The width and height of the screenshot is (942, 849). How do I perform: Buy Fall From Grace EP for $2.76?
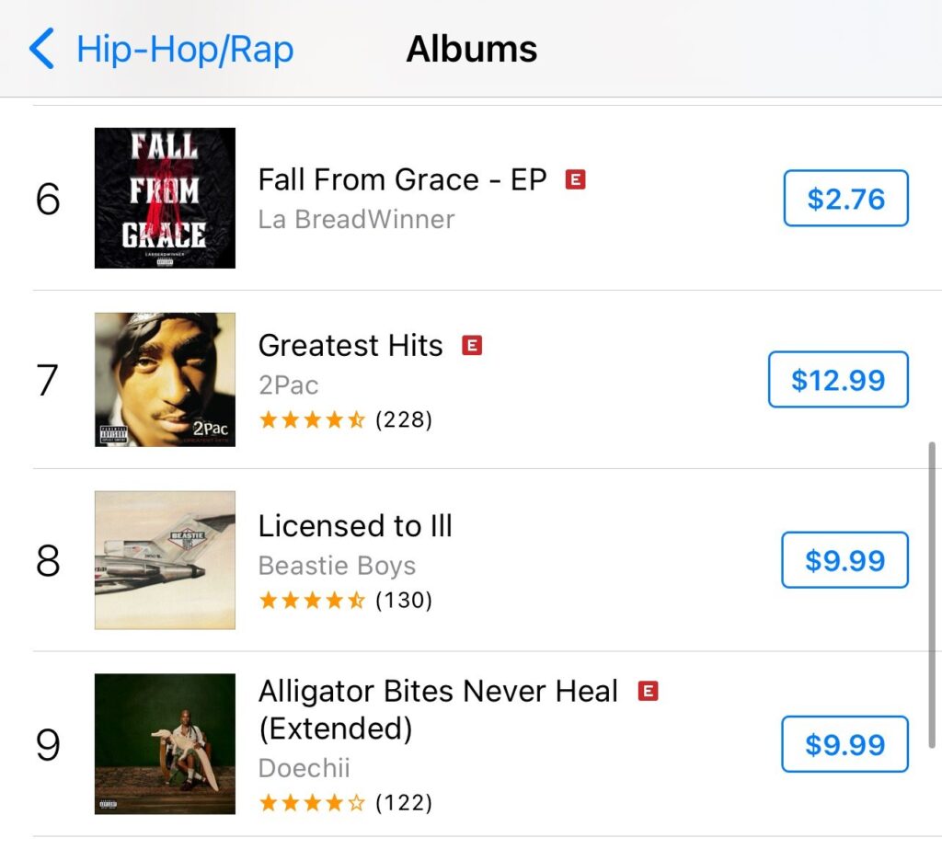846,199
